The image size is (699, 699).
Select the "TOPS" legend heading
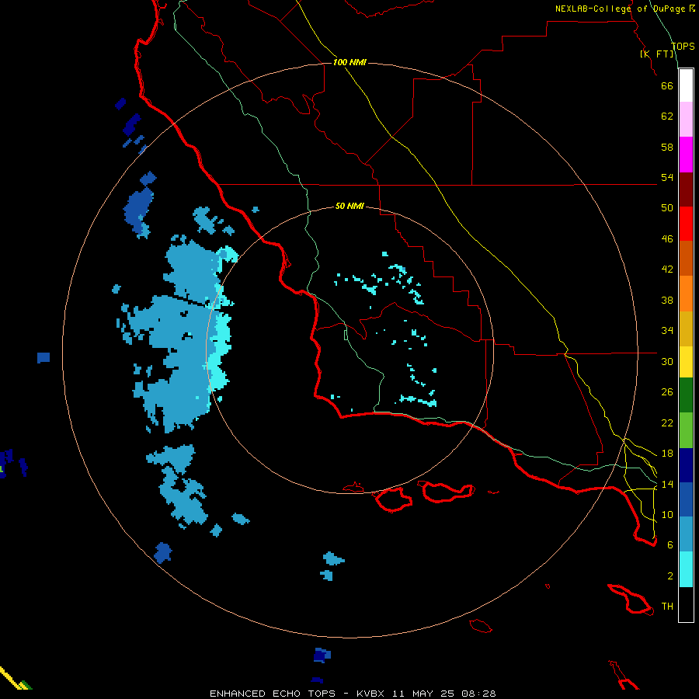683,46
